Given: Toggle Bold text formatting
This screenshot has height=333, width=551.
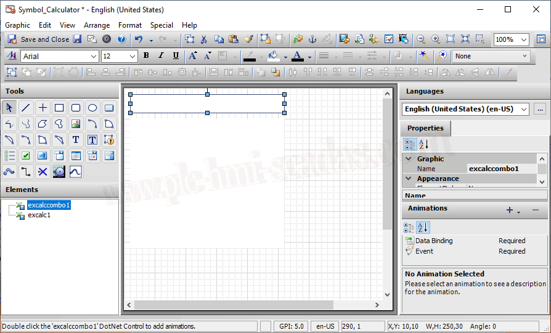Looking at the screenshot, I should click(146, 56).
